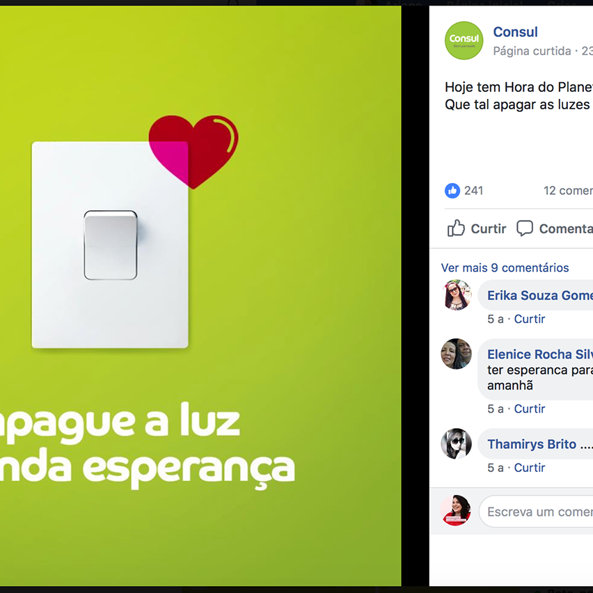Click your own avatar beside comment box
Screen dimensions: 593x593
(x=457, y=510)
